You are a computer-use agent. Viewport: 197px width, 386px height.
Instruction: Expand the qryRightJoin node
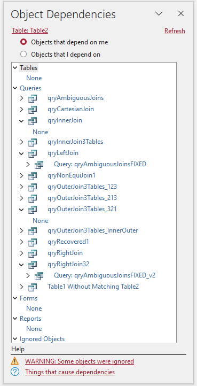22,253
